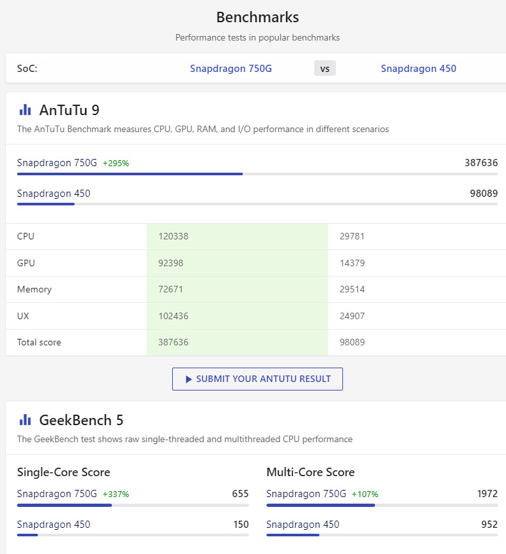506x554 pixels.
Task: Click the 952 multi-core score value
Action: (x=490, y=525)
